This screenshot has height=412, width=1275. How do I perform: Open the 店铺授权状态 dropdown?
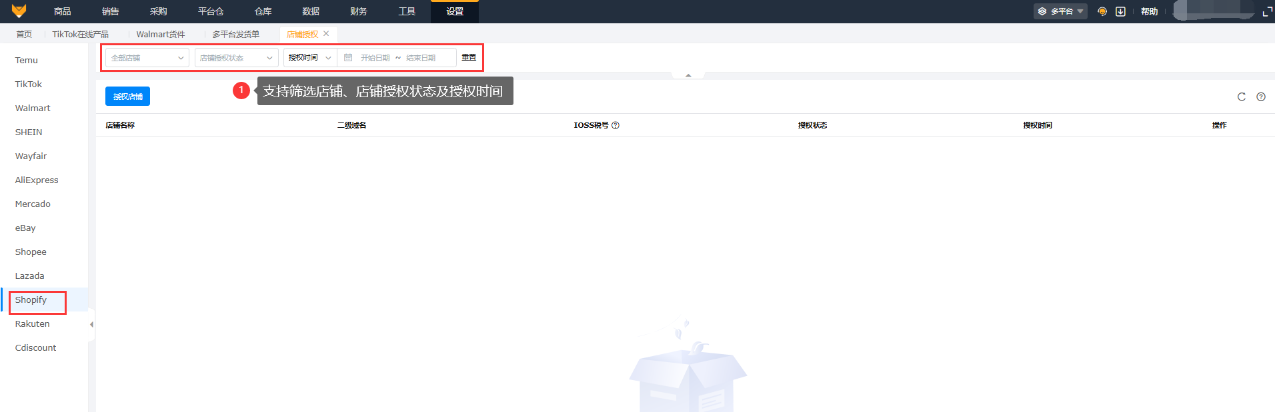click(237, 58)
